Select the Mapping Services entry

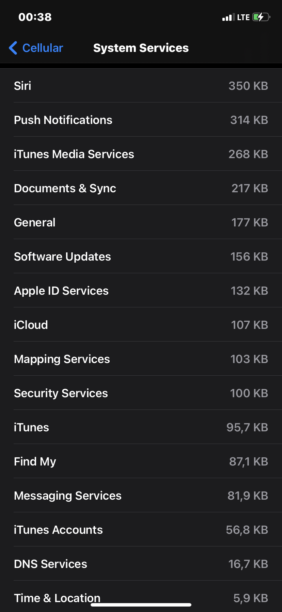(x=141, y=359)
